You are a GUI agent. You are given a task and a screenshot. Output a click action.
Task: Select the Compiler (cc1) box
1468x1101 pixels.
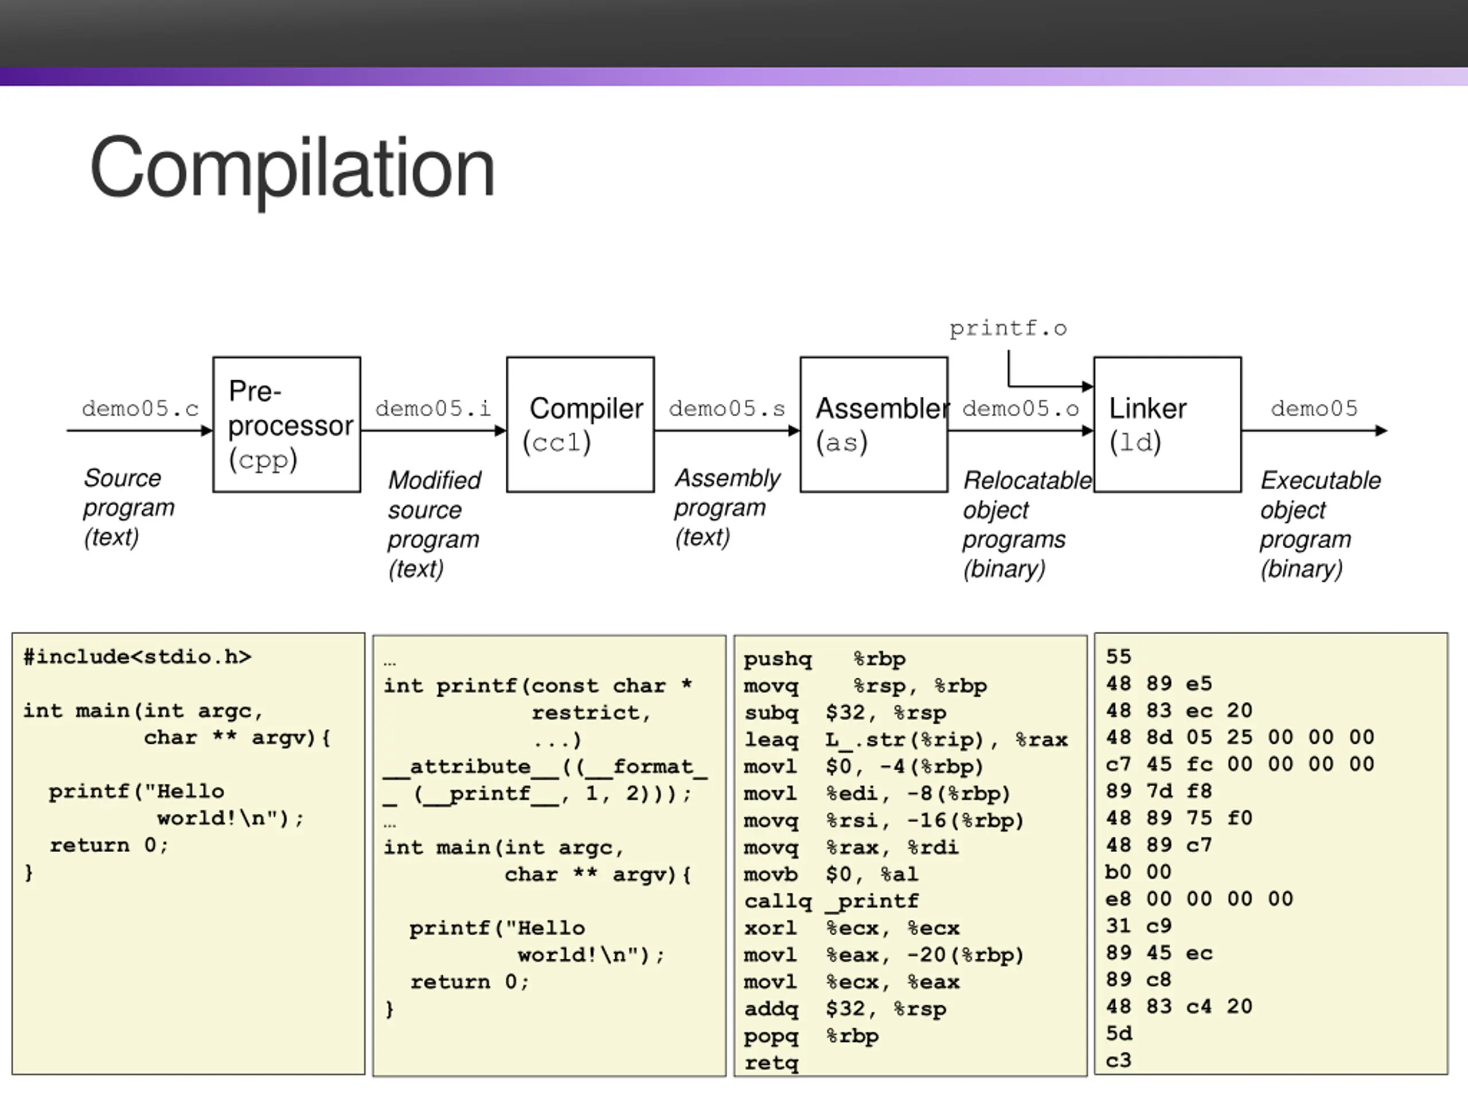coord(580,425)
